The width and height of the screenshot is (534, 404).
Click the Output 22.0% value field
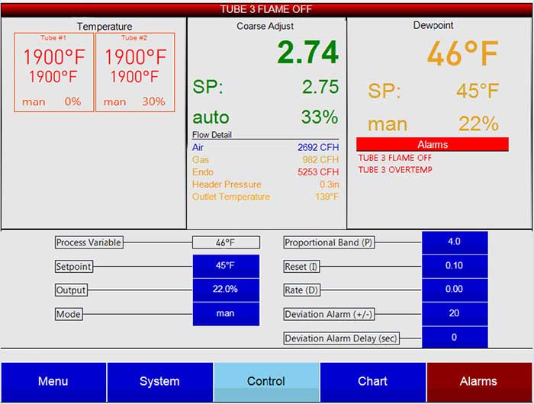coord(226,290)
